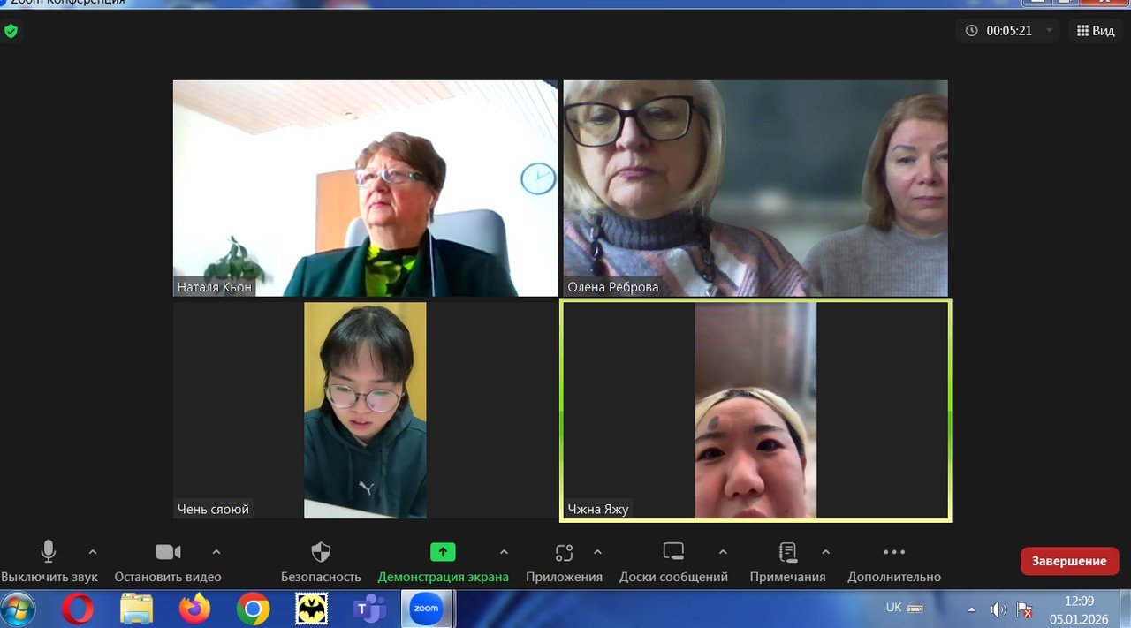Open the Apps (Приложения) icon
The height and width of the screenshot is (628, 1131).
click(564, 553)
